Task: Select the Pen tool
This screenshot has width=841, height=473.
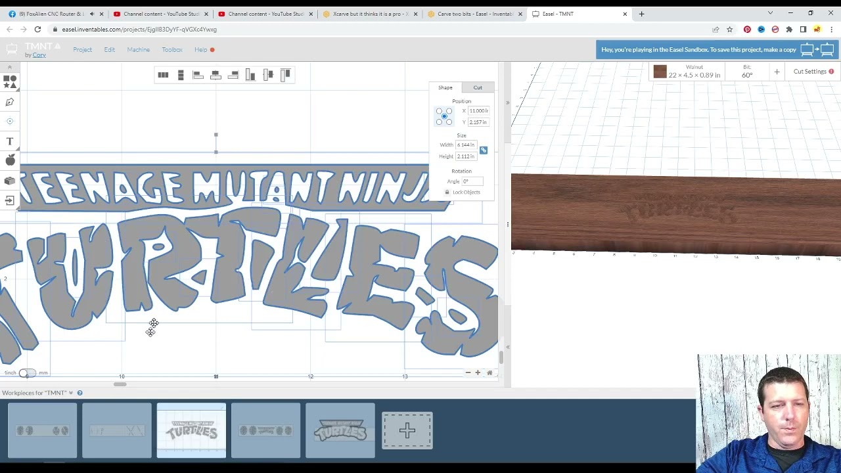Action: tap(10, 102)
